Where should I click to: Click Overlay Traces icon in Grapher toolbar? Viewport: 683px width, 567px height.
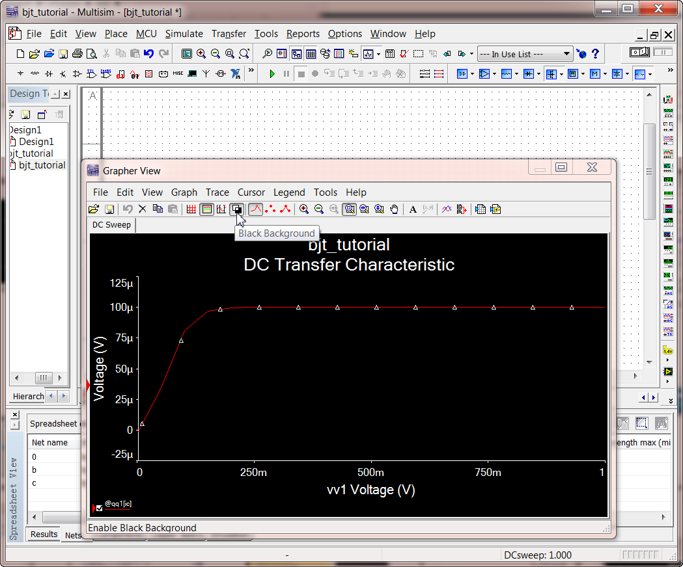(x=447, y=209)
